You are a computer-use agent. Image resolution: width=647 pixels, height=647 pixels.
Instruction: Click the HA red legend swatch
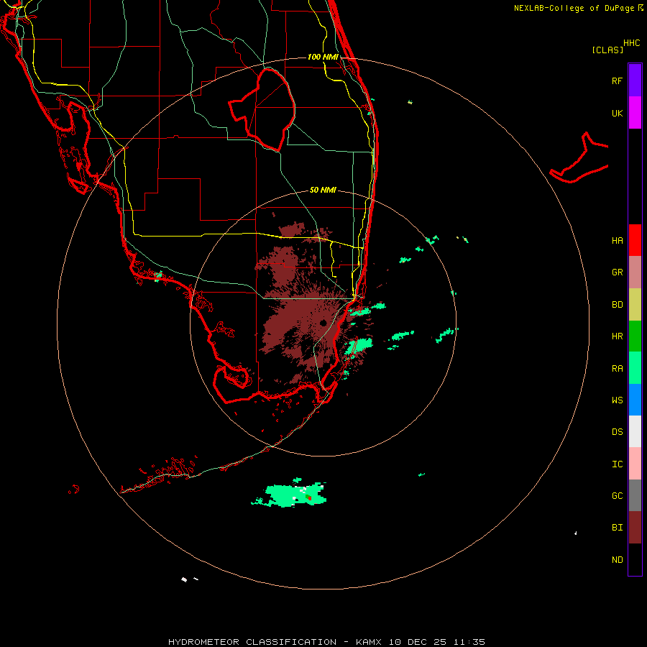pos(635,240)
